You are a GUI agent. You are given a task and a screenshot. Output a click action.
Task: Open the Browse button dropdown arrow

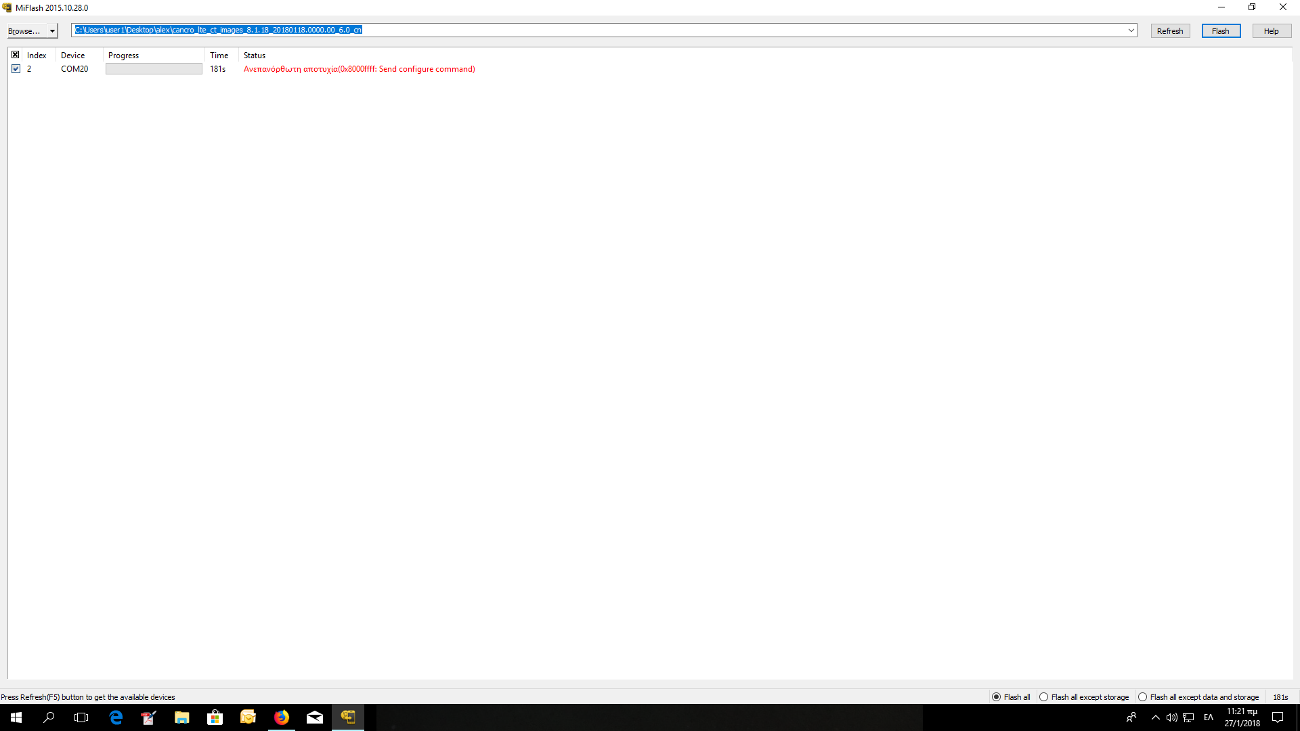pyautogui.click(x=52, y=31)
